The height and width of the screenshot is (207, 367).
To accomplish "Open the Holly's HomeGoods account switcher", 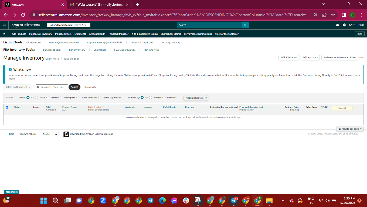I will point(69,25).
